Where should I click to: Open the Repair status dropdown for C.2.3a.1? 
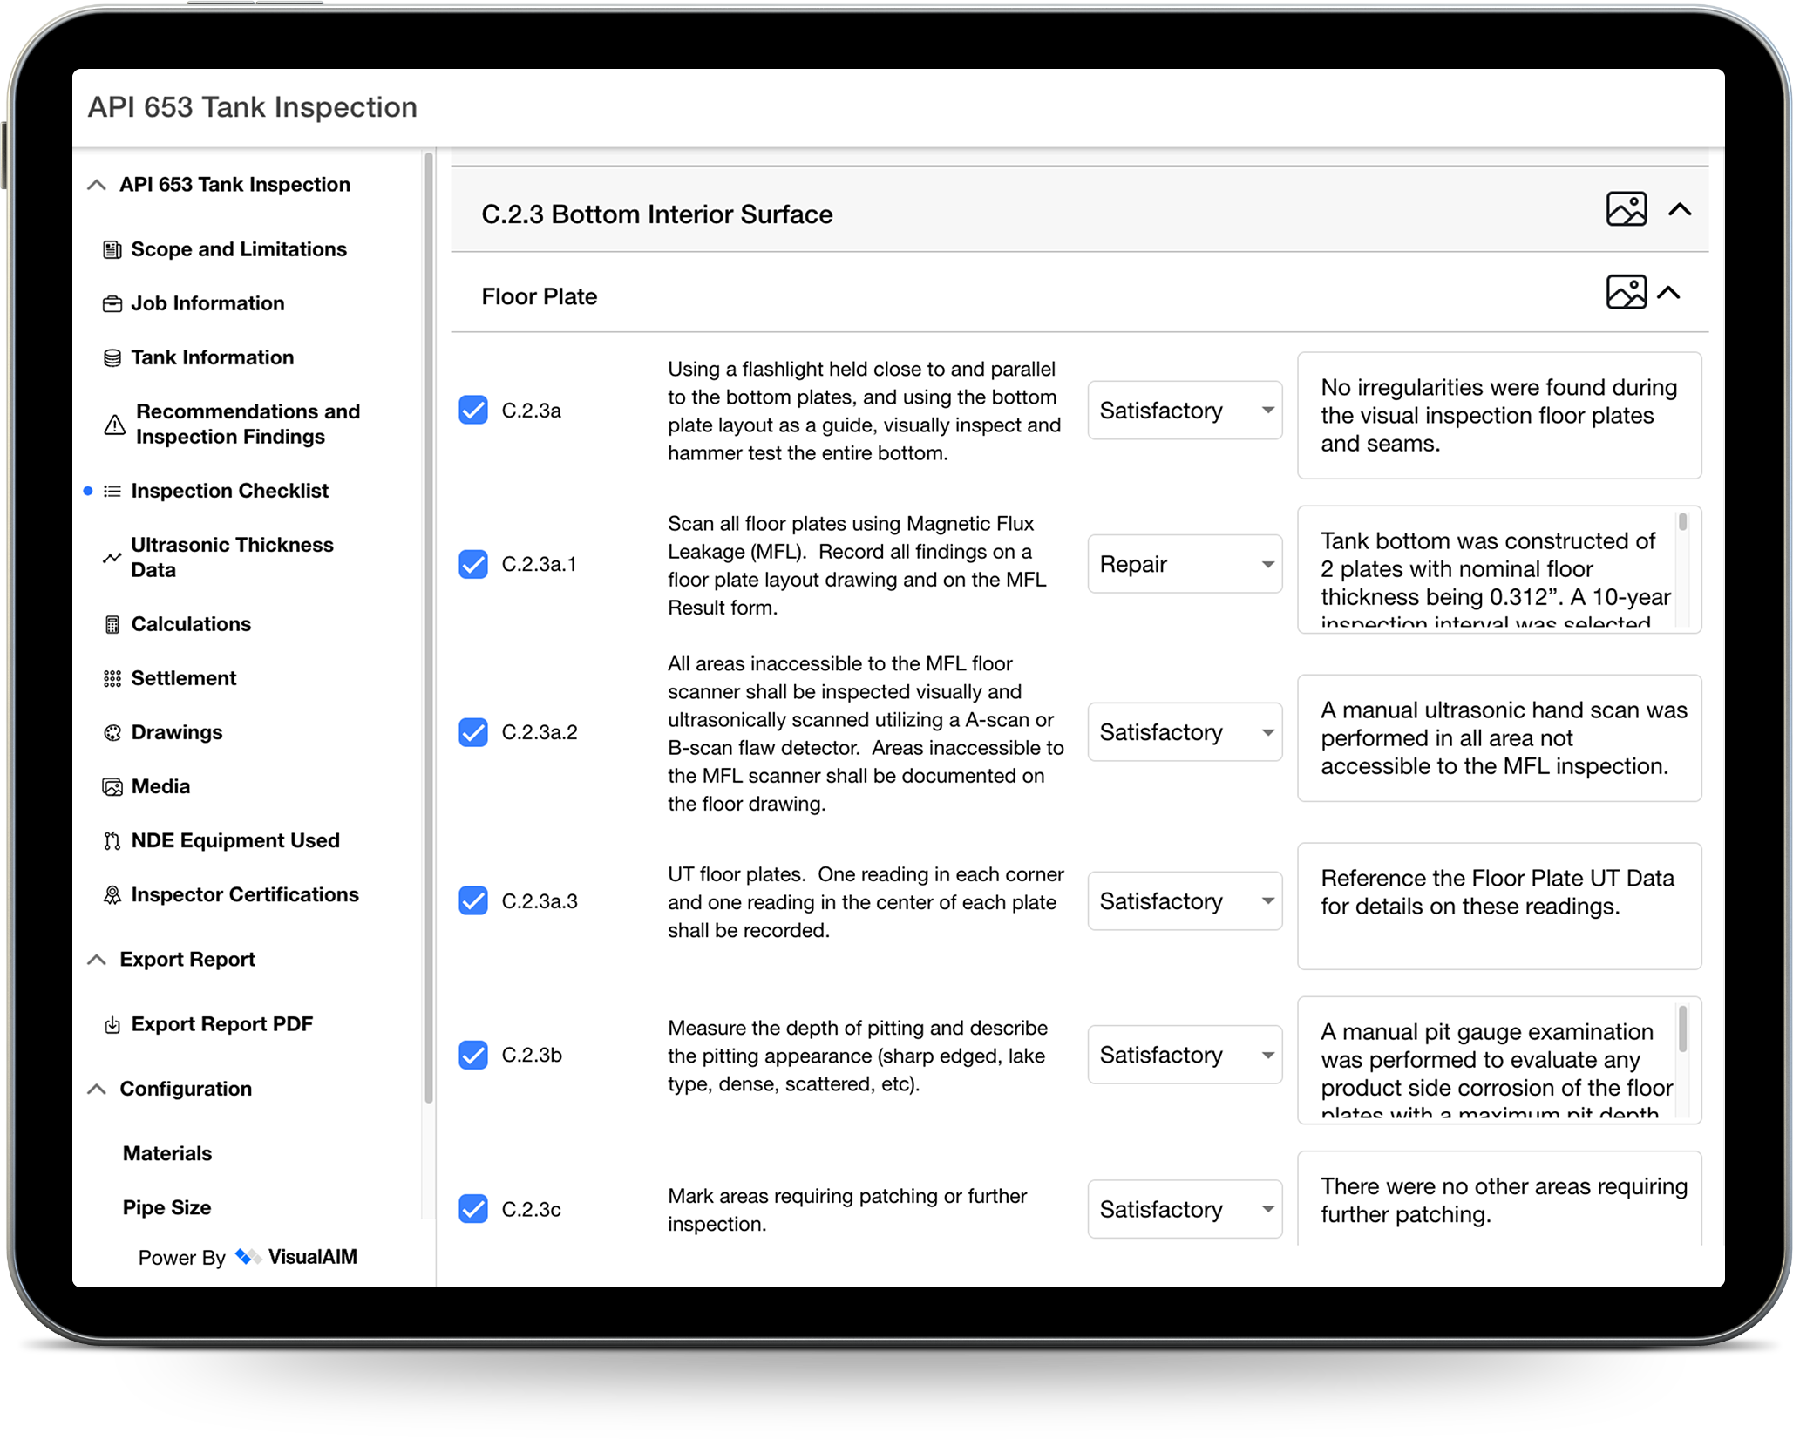coord(1184,564)
